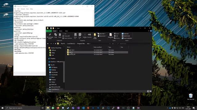Open Edit menu in Notepad
The image size is (197, 110).
[18, 9]
